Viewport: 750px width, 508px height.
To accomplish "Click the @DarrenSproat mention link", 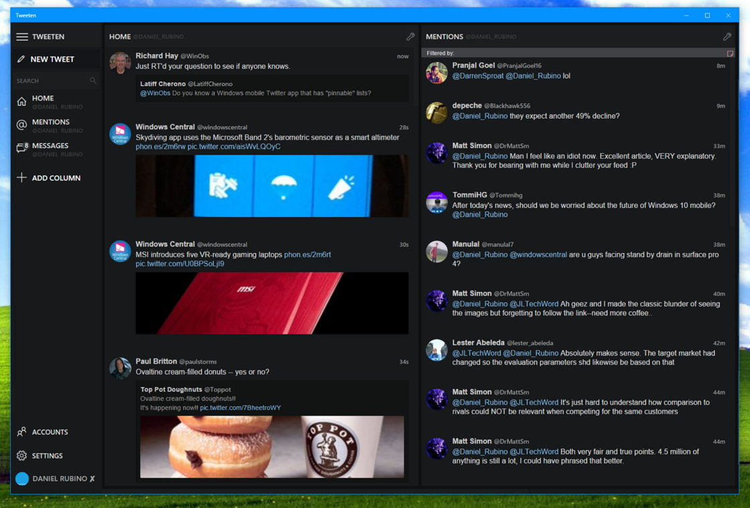I will 478,76.
